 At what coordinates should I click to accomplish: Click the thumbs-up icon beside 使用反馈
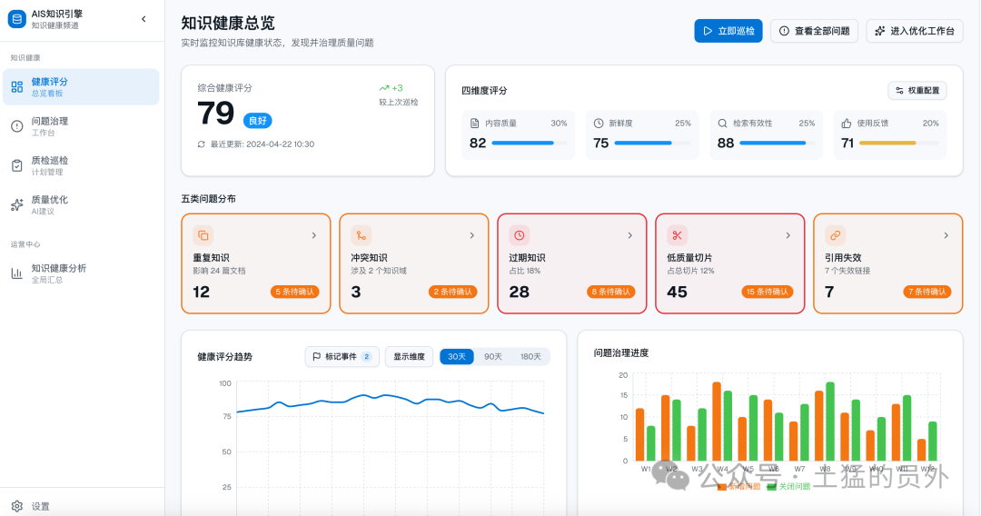click(847, 124)
